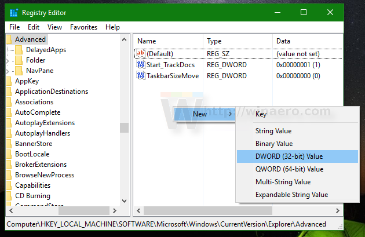
Task: Choose Key from the New submenu
Action: pos(297,114)
